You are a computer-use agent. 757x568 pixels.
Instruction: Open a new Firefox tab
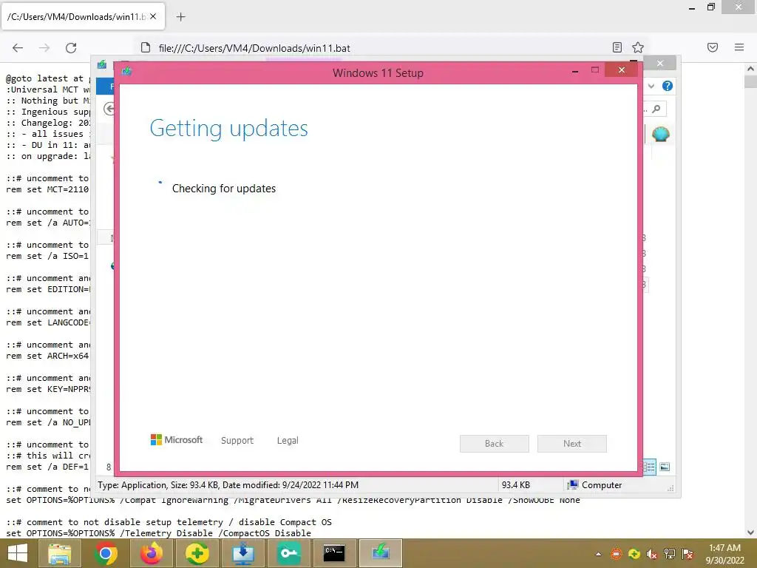pos(180,17)
